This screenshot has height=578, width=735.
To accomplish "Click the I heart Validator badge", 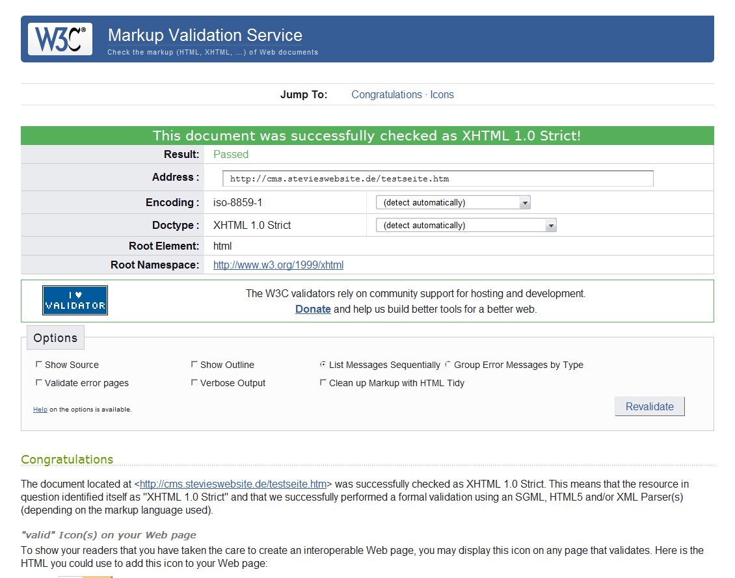I will click(x=75, y=300).
